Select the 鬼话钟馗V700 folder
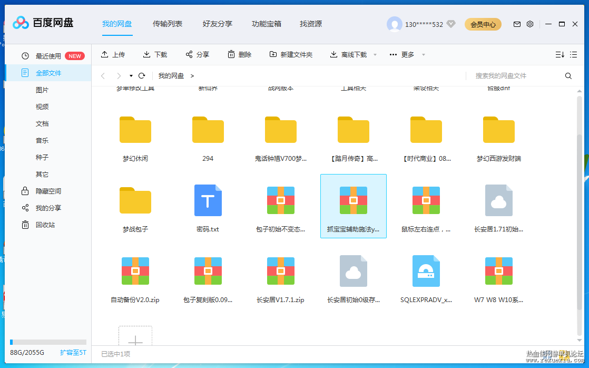 281,137
